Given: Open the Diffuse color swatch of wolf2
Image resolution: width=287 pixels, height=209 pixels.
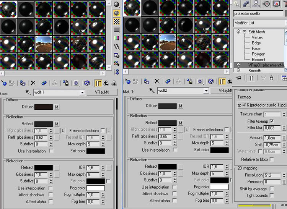Looking at the screenshot, I should 167,106.
